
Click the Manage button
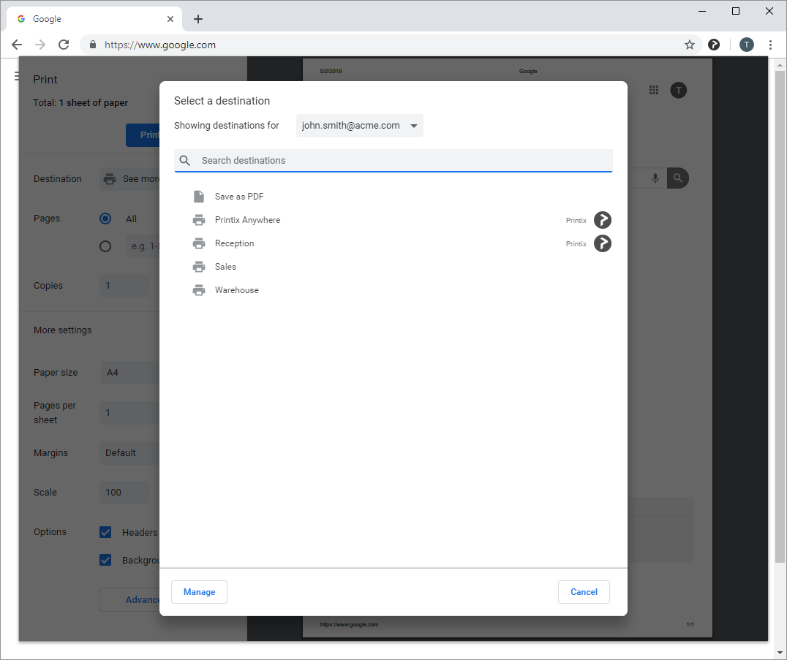[x=199, y=592]
